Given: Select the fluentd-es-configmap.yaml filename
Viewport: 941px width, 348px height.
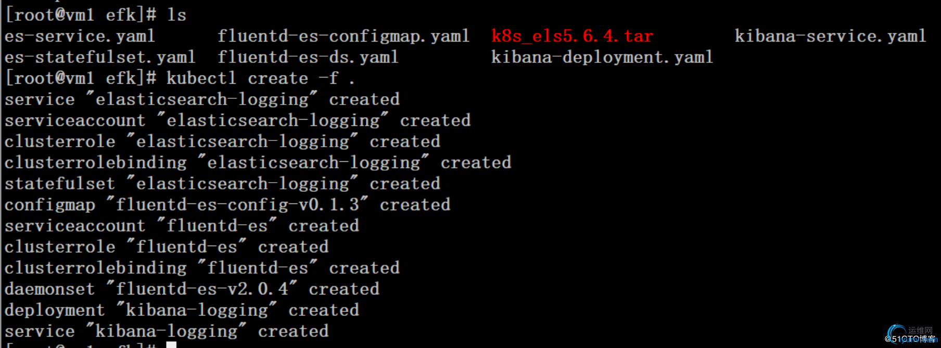Looking at the screenshot, I should [343, 36].
